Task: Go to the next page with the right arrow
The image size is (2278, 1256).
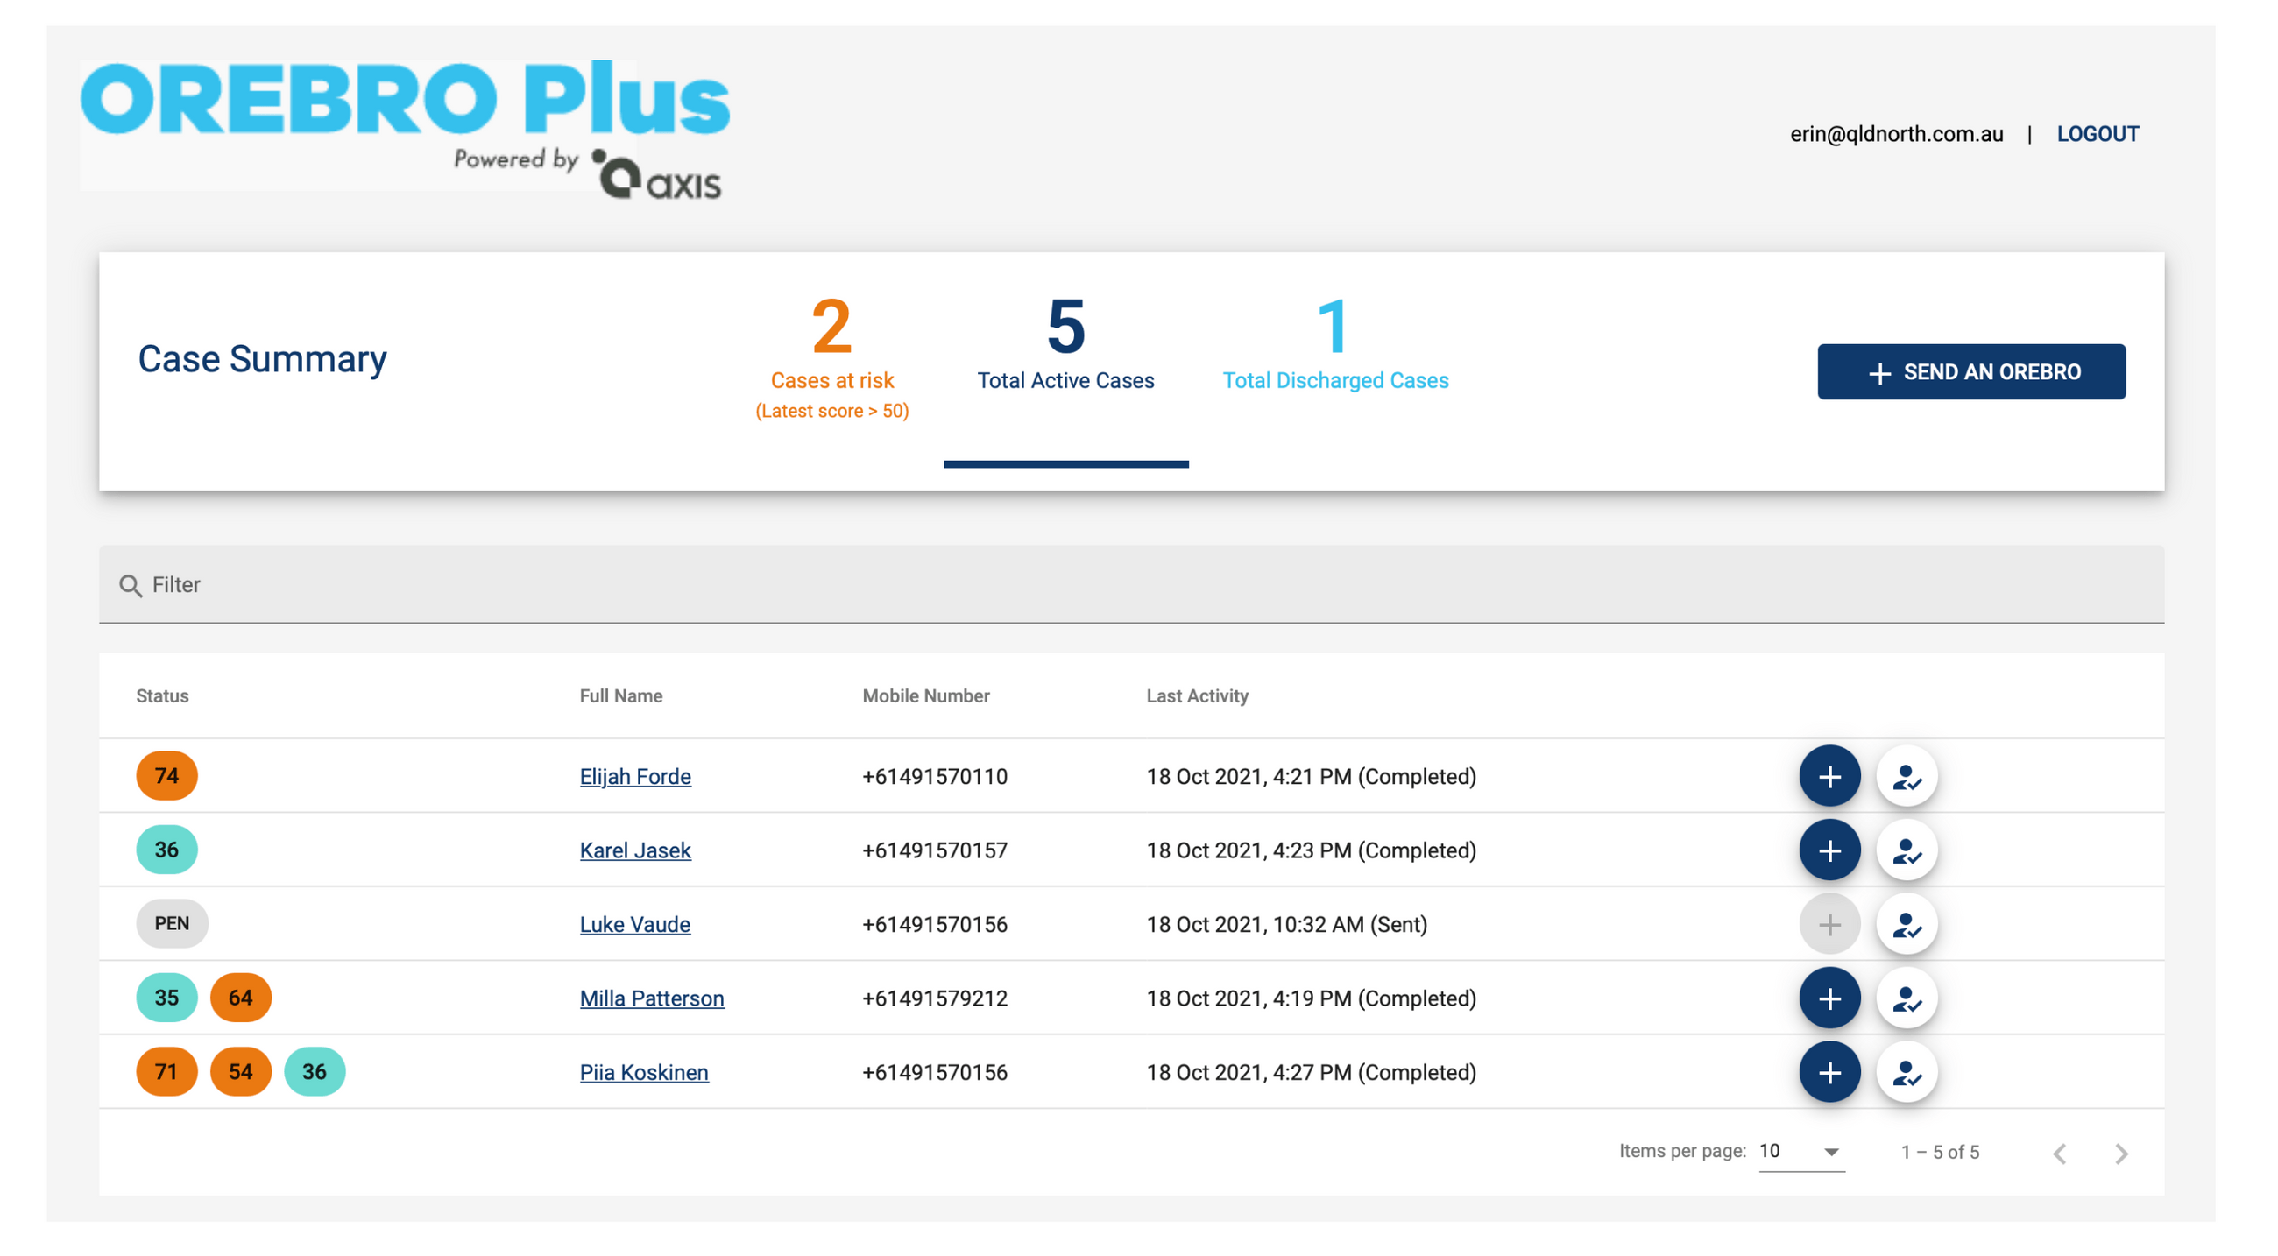Action: coord(2121,1153)
